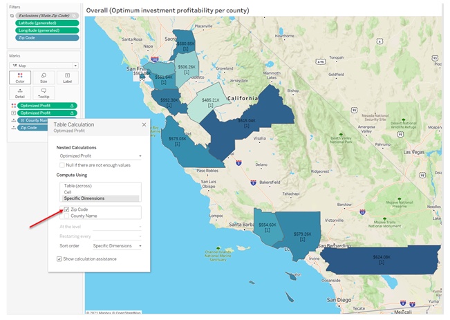This screenshot has width=450, height=320.
Task: Close the Table Calculation dialog
Action: point(144,124)
